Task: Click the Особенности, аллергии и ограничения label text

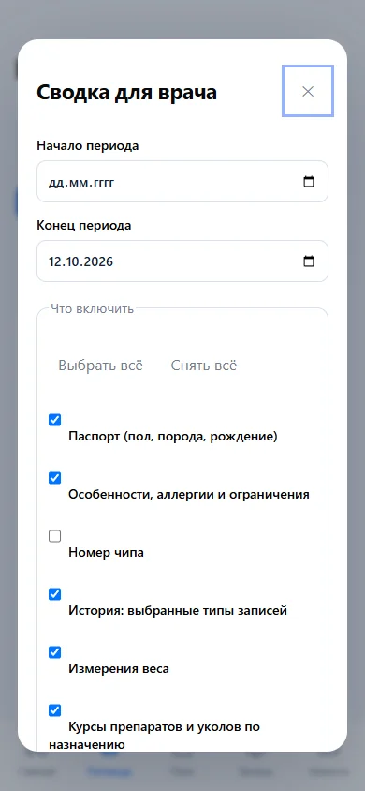Action: [189, 495]
